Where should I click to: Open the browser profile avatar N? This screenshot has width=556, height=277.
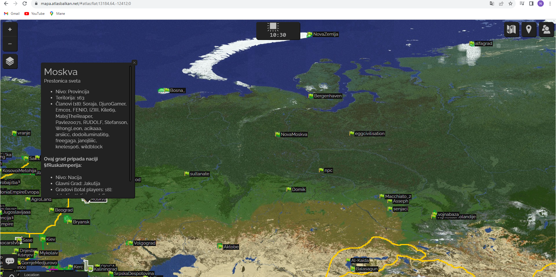tap(541, 3)
